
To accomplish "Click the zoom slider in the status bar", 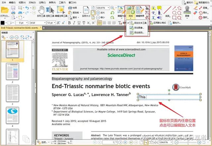I will coord(188,142).
